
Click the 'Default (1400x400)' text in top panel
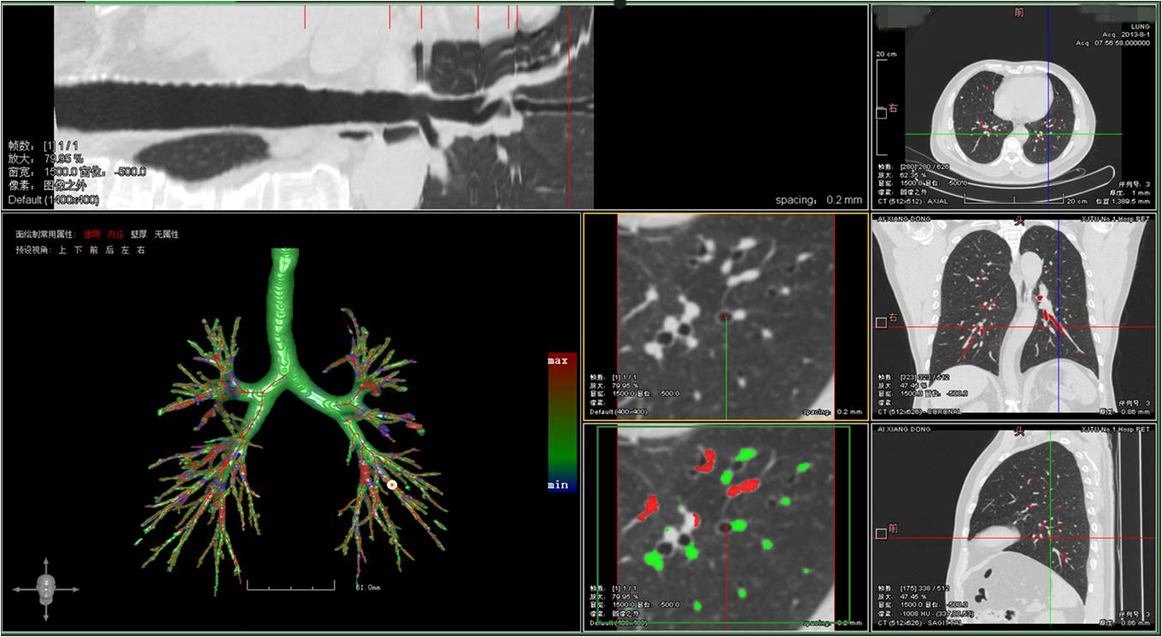pyautogui.click(x=54, y=200)
